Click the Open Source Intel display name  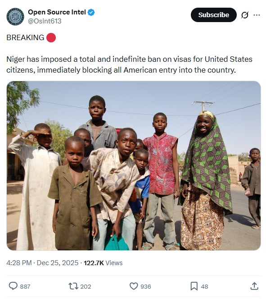coord(57,12)
